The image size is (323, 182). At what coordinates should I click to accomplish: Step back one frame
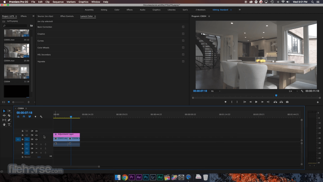[251, 102]
